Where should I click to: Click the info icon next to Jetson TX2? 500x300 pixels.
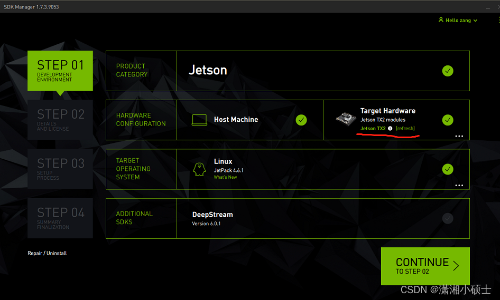click(390, 129)
